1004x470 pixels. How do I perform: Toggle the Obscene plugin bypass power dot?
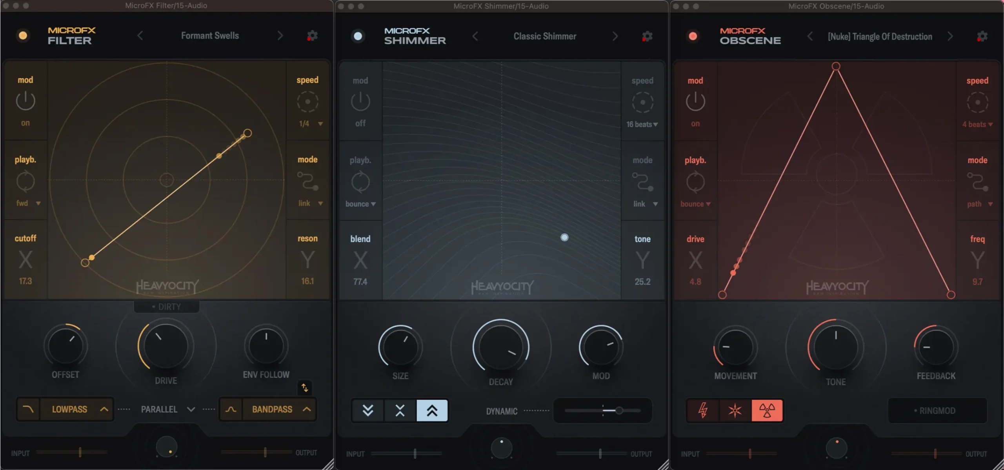click(x=693, y=36)
